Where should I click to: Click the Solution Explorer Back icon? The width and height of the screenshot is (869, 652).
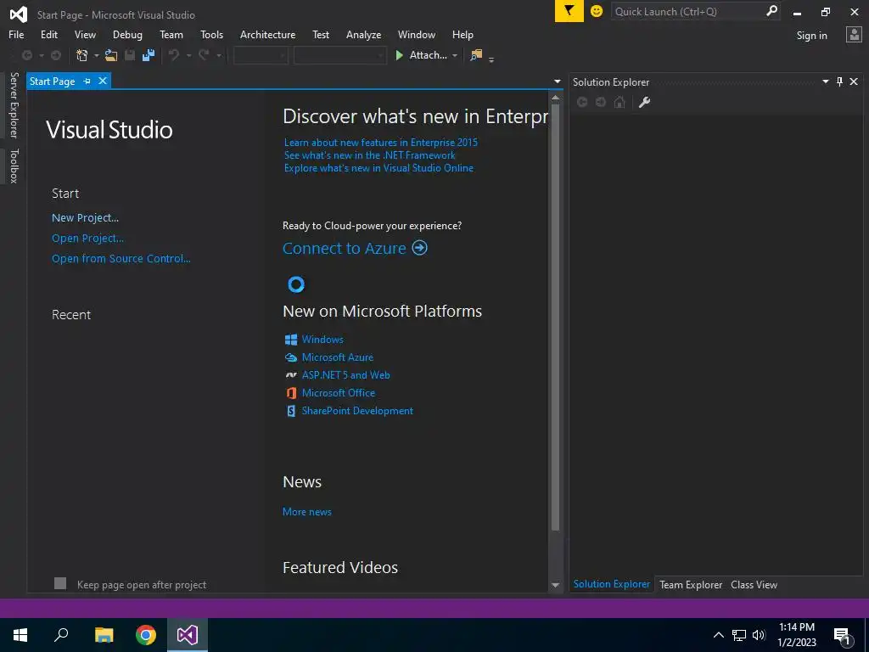(582, 102)
